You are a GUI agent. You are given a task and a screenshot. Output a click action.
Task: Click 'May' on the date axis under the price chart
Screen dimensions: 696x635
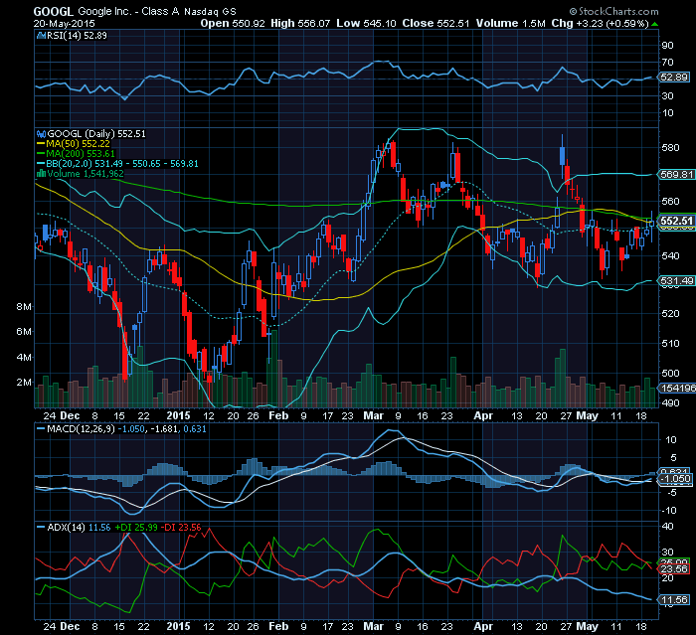point(587,415)
